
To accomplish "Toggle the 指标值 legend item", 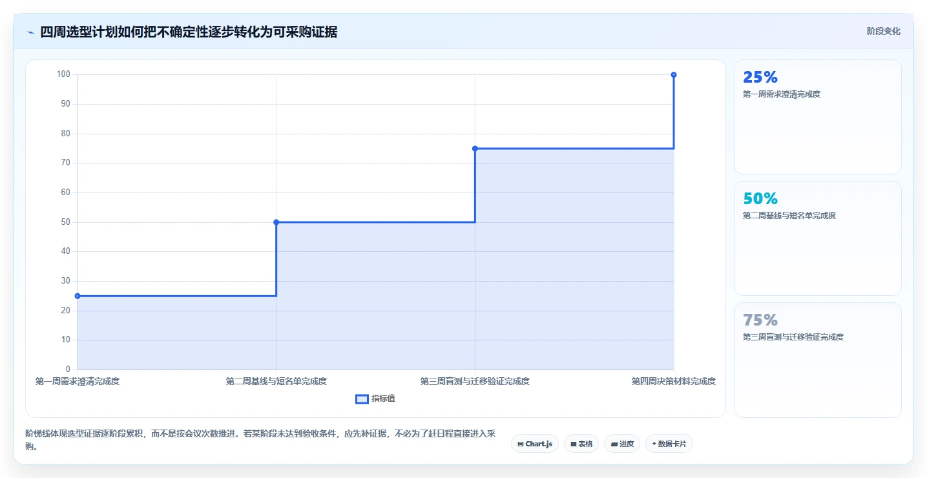I will 375,399.
